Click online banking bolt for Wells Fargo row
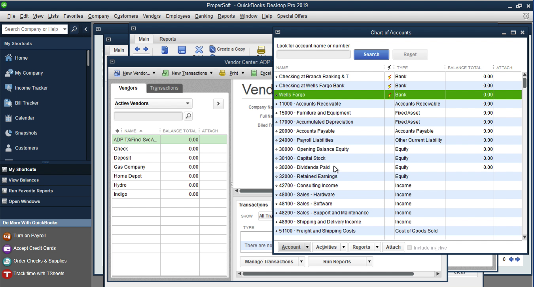Image resolution: width=534 pixels, height=287 pixels. point(389,95)
